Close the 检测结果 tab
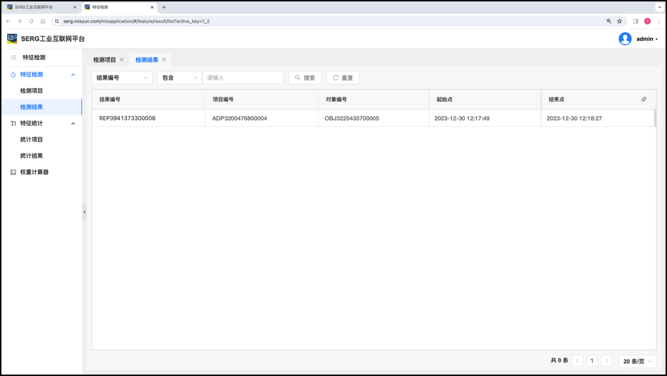 point(164,60)
